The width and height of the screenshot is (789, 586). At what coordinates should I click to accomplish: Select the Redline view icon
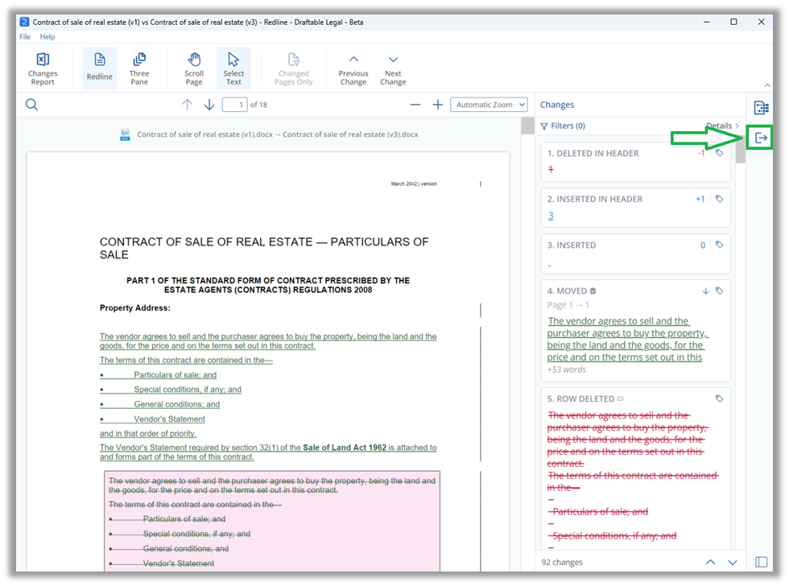tap(99, 68)
